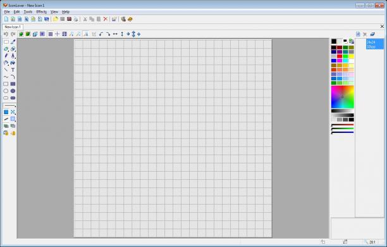The width and height of the screenshot is (387, 247).
Task: Toggle the pixel grid button
Action: [x=51, y=34]
